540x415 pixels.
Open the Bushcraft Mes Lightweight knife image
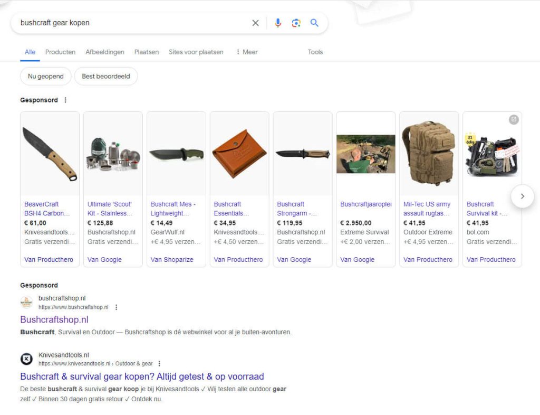click(176, 154)
